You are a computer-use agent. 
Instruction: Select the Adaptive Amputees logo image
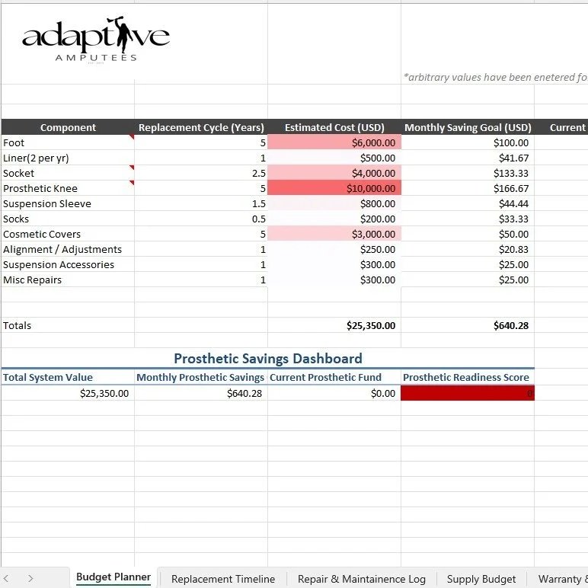coord(96,40)
